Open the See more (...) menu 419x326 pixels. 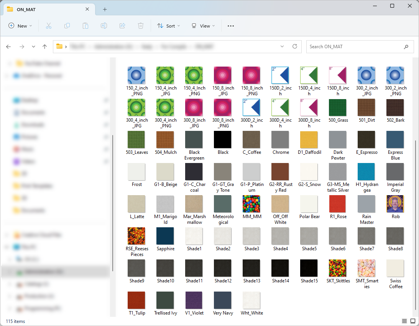(230, 26)
